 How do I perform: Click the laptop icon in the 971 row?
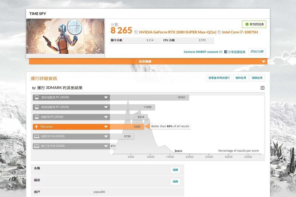(37, 146)
